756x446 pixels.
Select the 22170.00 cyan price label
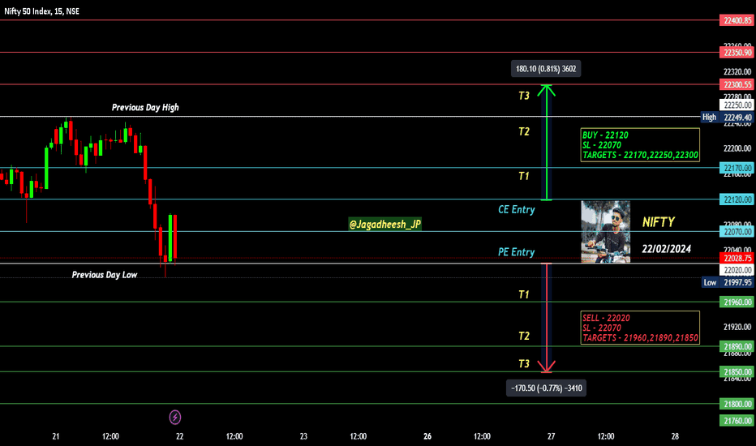[737, 168]
